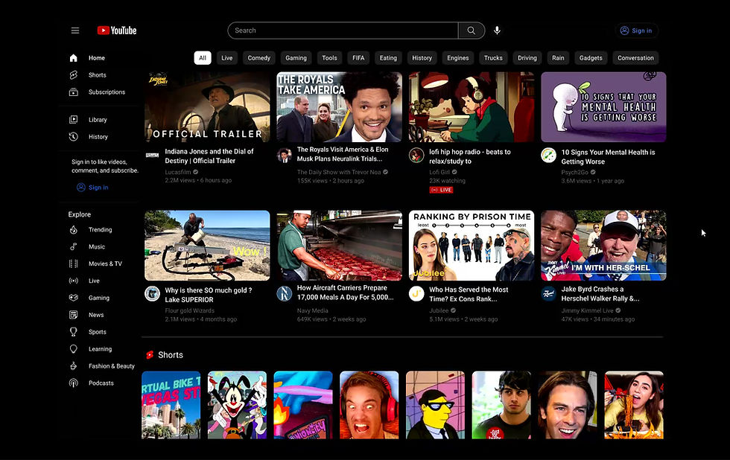Play the Royals Take America thumbnail
Viewport: 730px width, 460px height.
click(340, 107)
